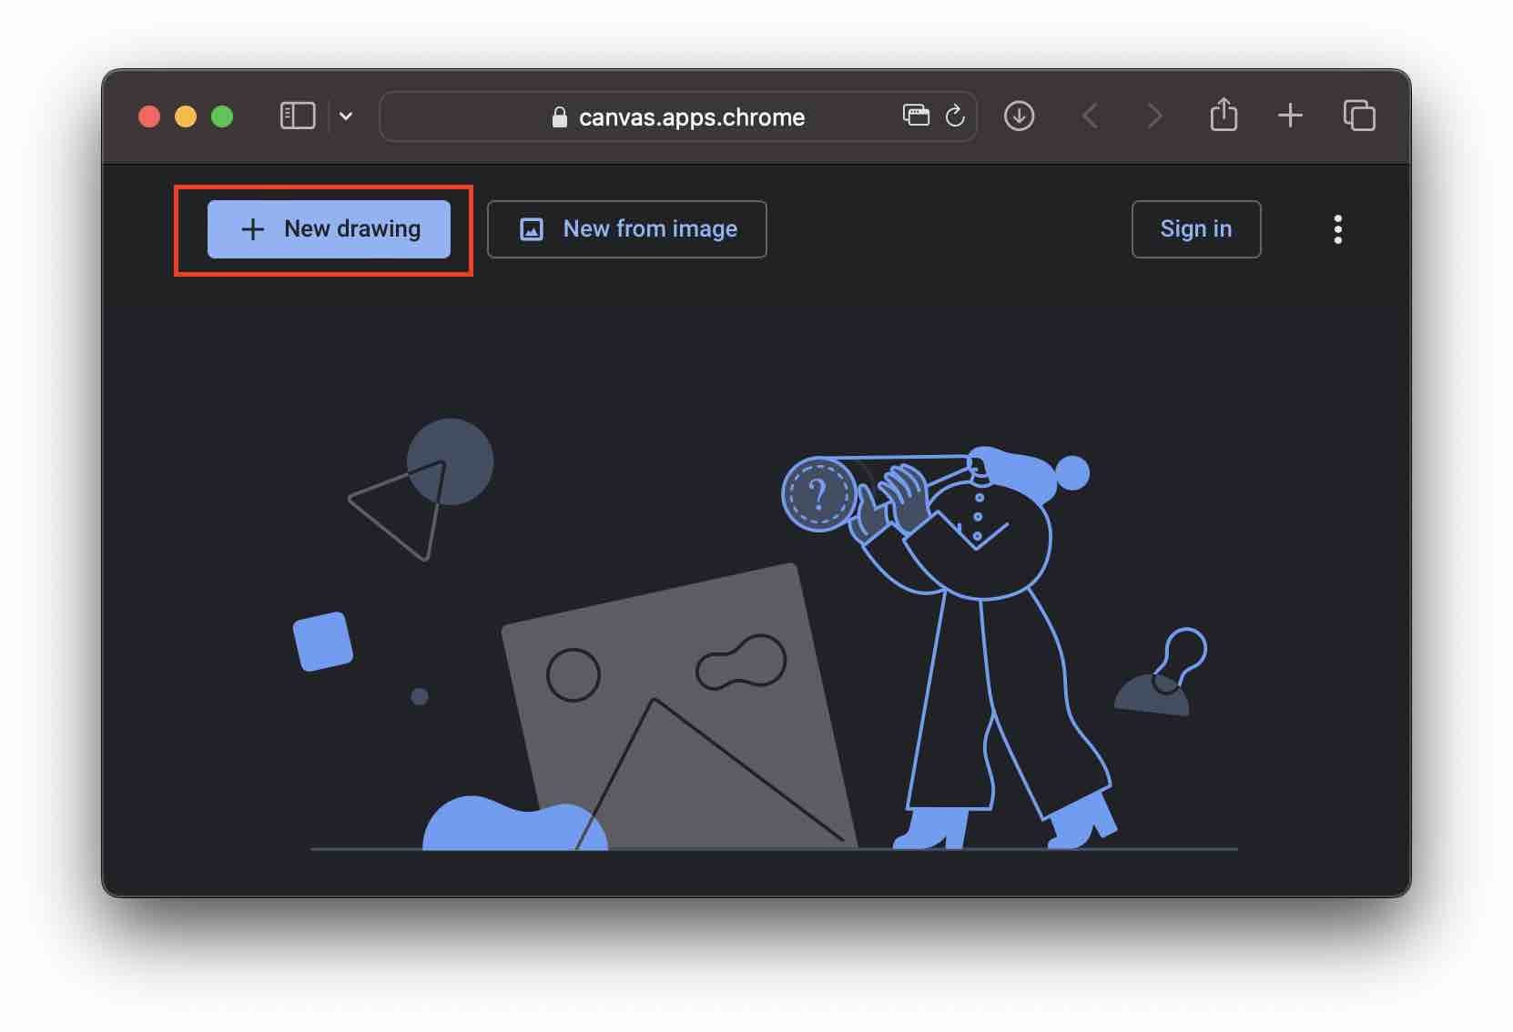Click the padlock icon in address bar
Screen dimensions: 1513x1032
click(x=559, y=116)
